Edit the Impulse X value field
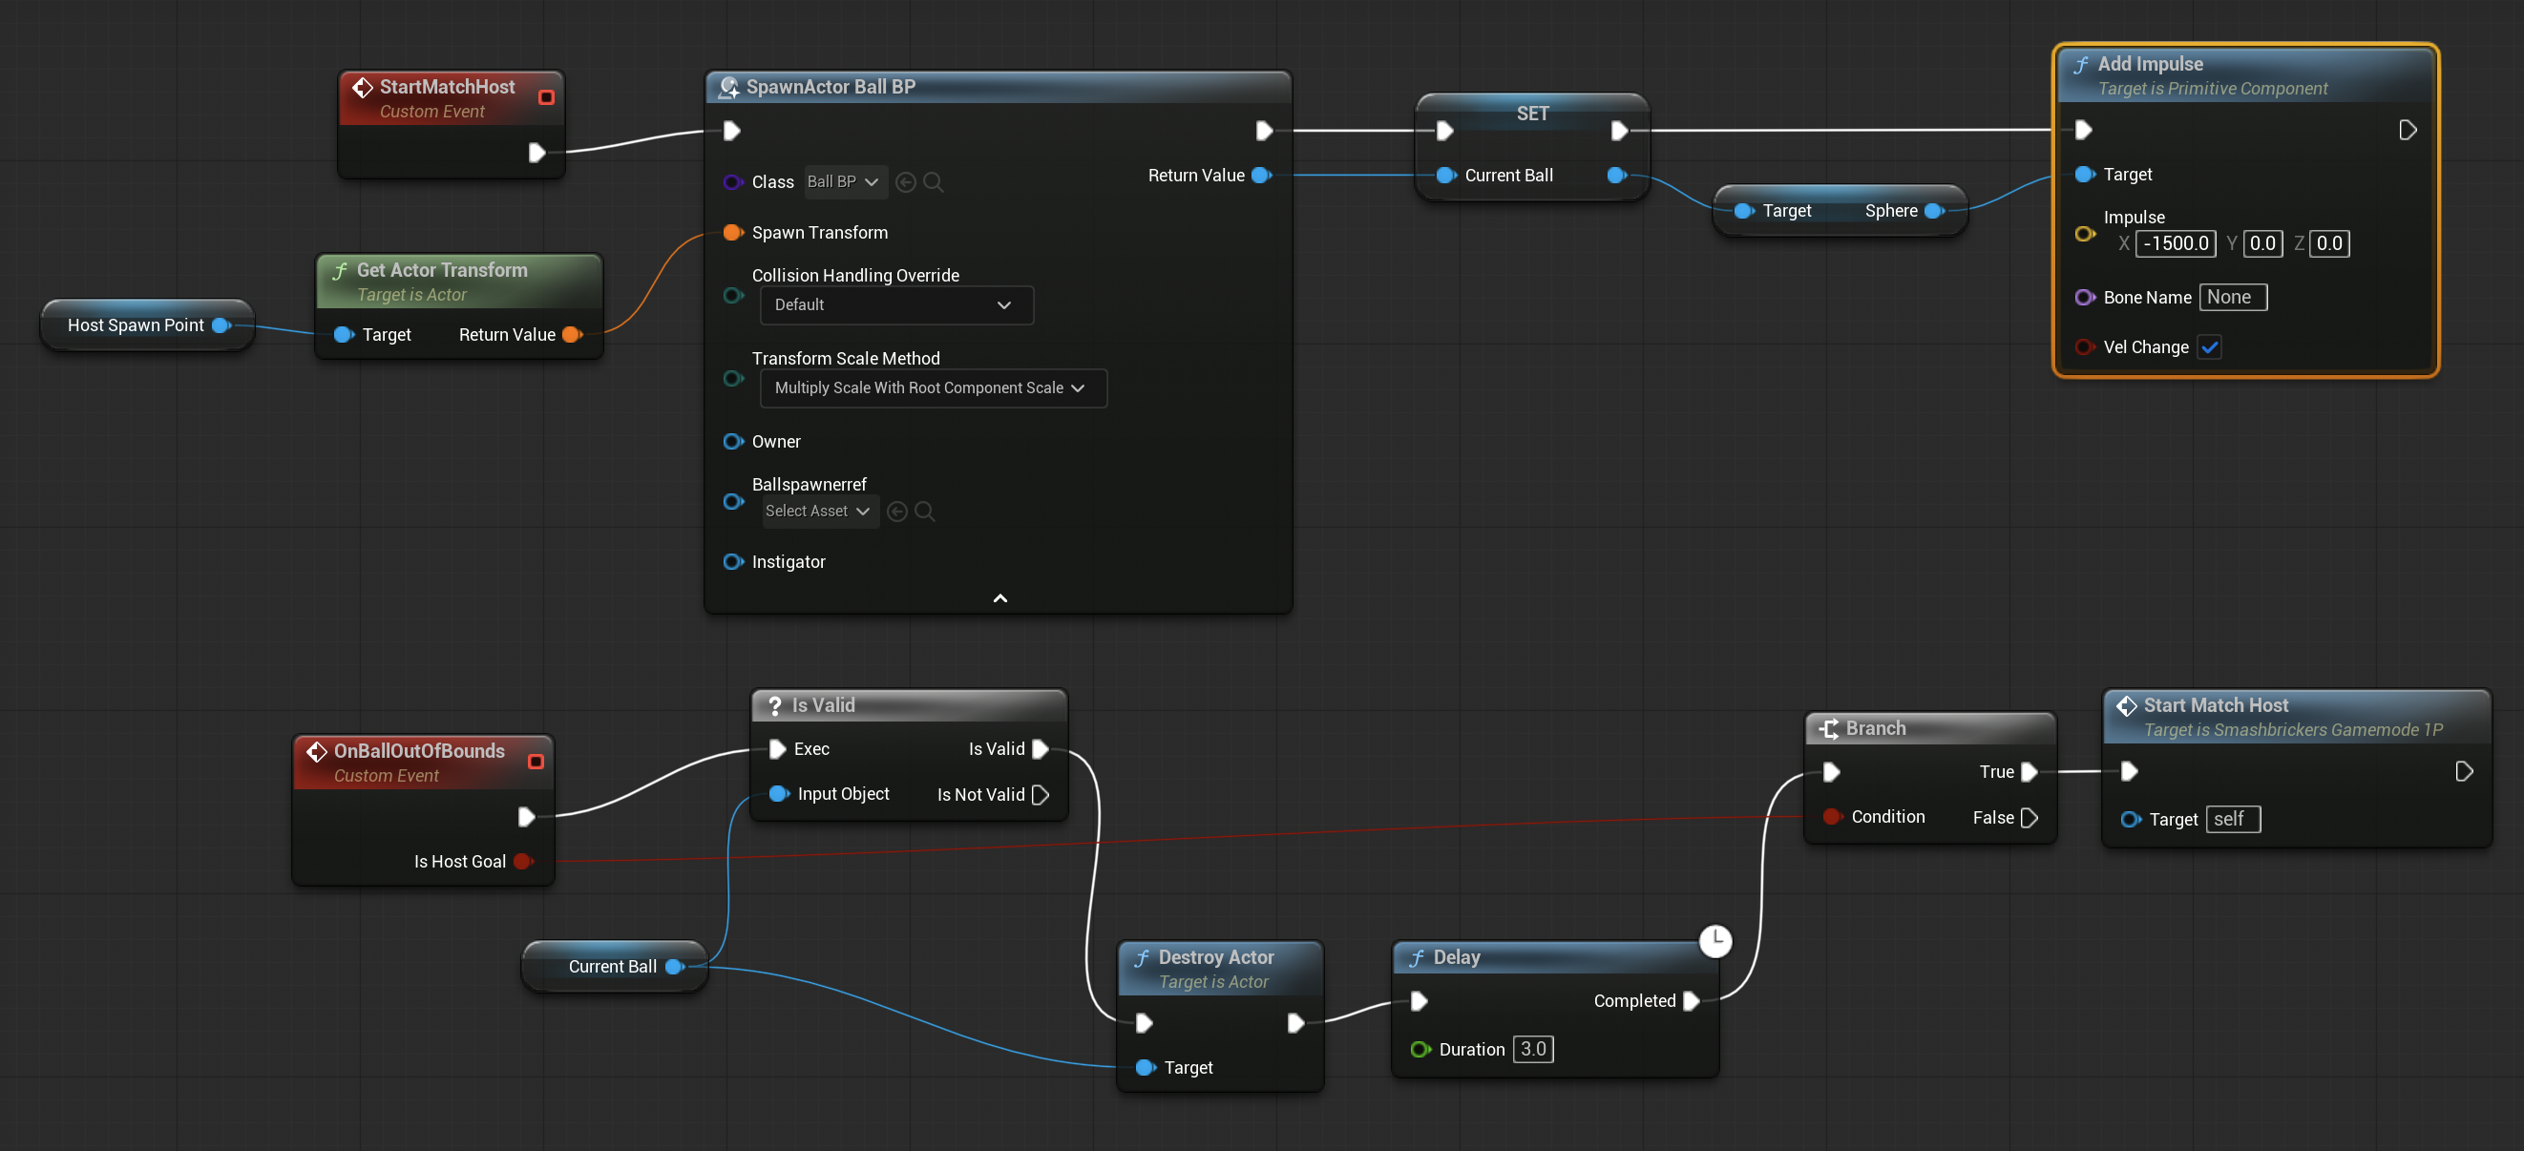The width and height of the screenshot is (2524, 1151). [x=2176, y=244]
